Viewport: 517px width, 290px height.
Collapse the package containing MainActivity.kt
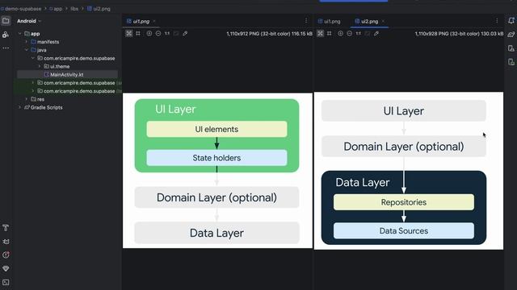tap(33, 58)
